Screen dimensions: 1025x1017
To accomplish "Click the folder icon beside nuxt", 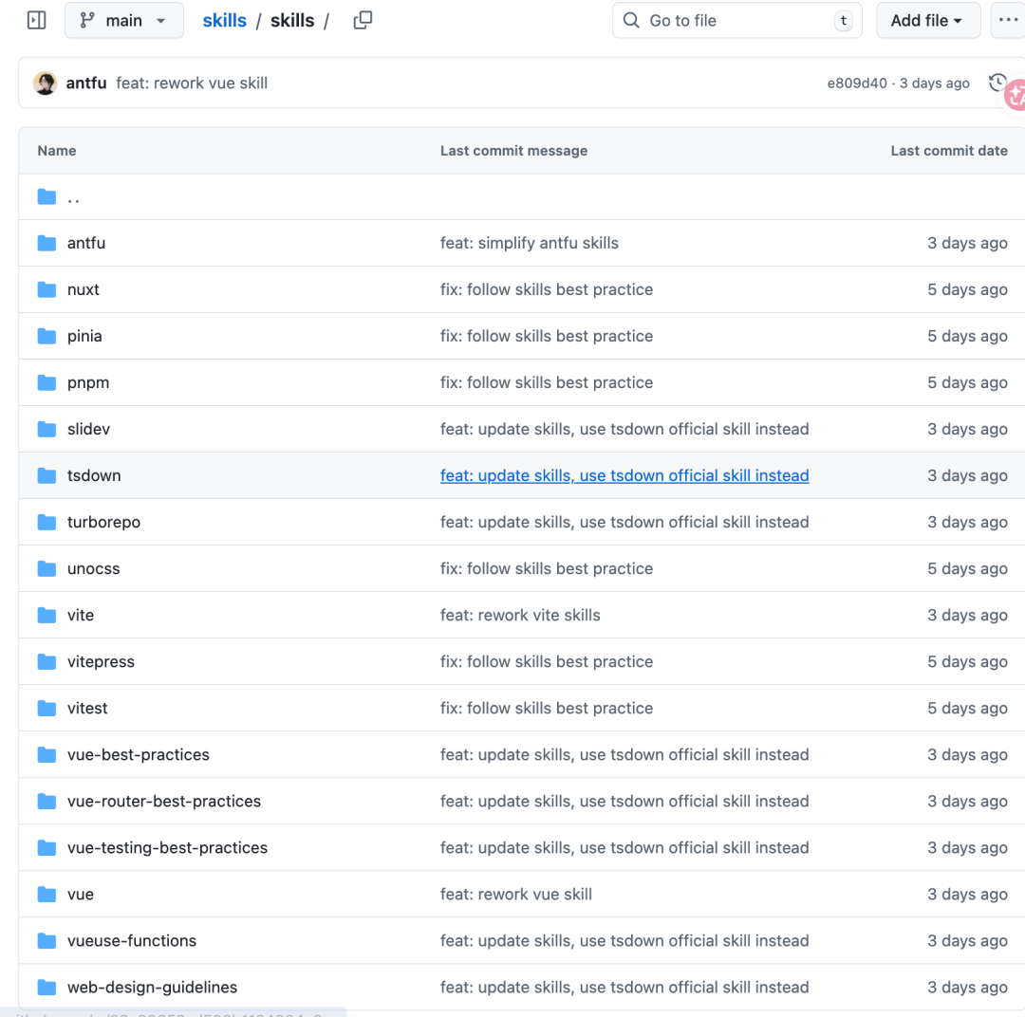I will point(47,289).
